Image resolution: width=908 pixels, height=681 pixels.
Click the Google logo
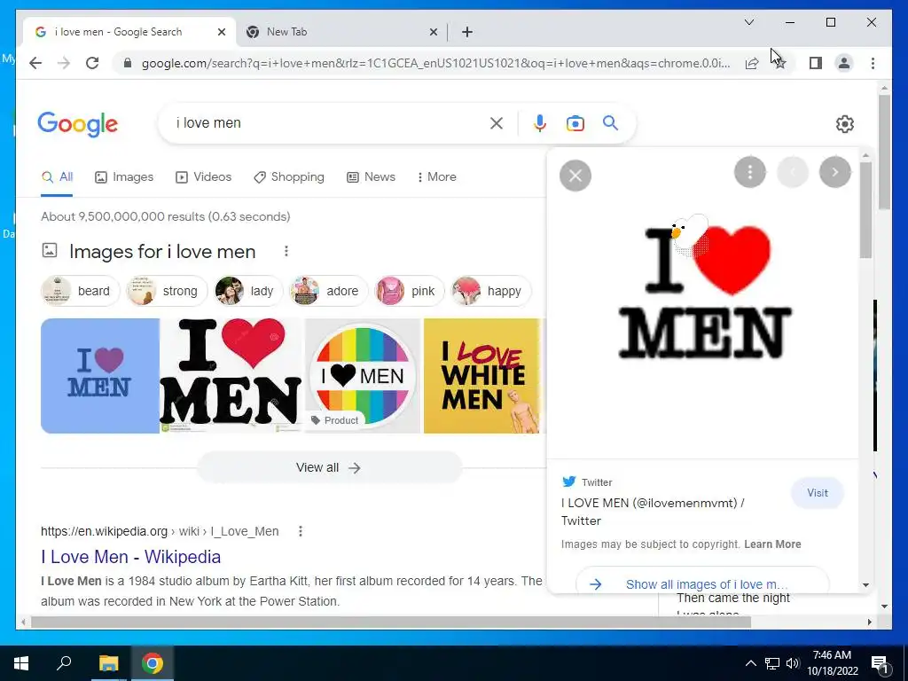[78, 124]
